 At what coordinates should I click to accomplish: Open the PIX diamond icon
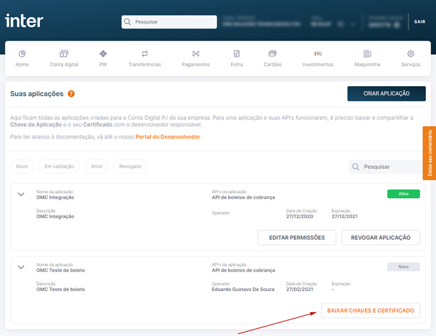click(x=103, y=54)
